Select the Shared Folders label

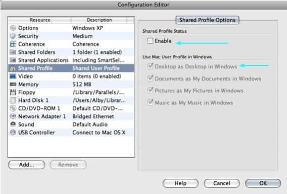click(36, 52)
